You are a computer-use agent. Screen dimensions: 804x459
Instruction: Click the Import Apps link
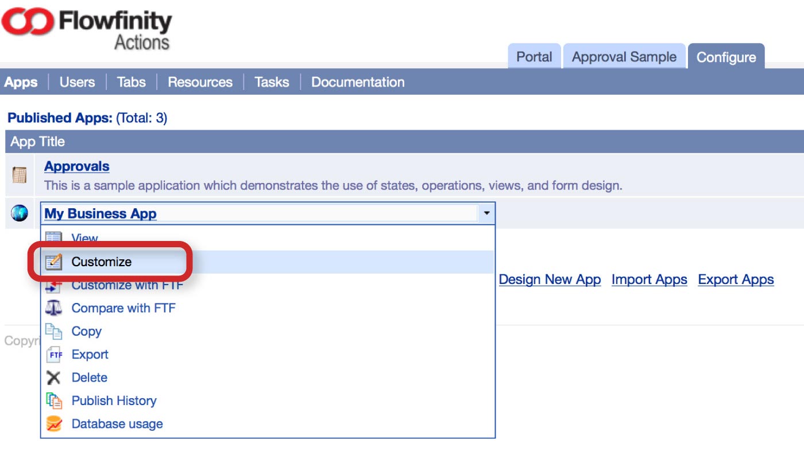(x=650, y=279)
